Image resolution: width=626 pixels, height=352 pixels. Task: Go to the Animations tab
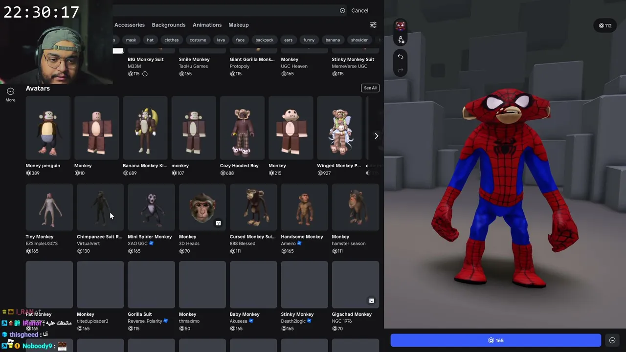[x=207, y=25]
